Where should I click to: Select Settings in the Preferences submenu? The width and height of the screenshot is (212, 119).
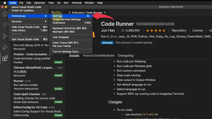coord(57,16)
